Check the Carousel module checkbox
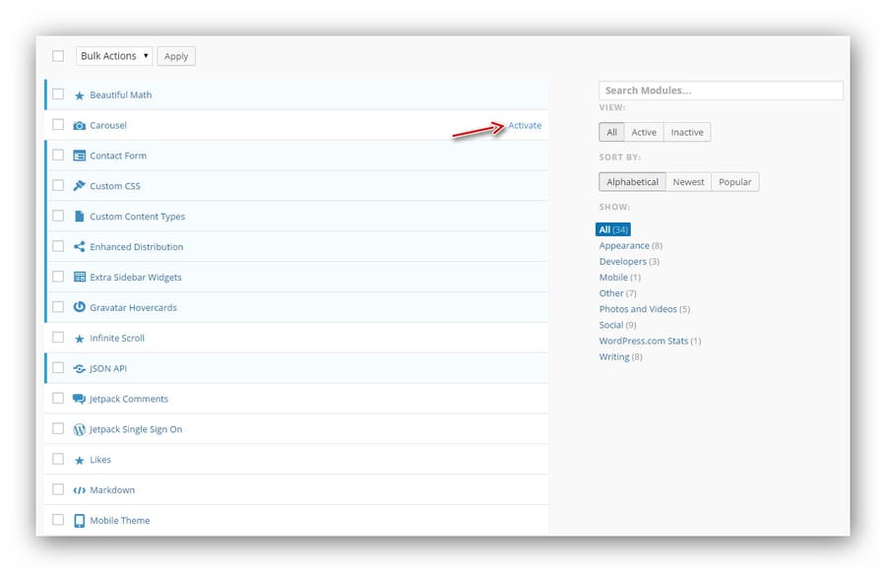 [x=58, y=124]
